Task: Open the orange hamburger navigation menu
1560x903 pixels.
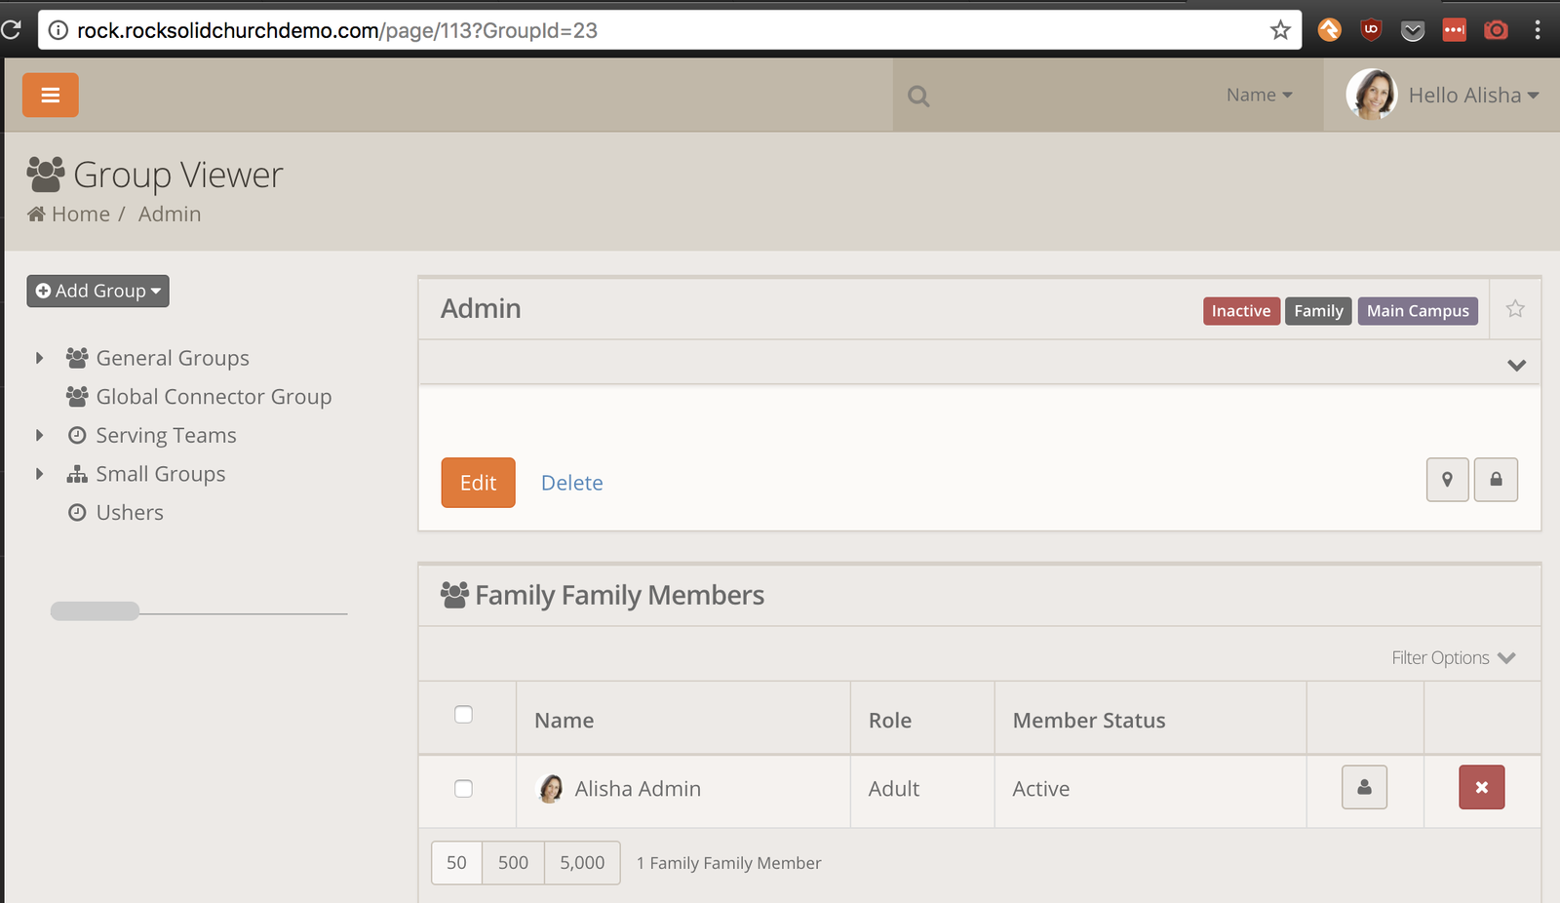Action: point(51,96)
